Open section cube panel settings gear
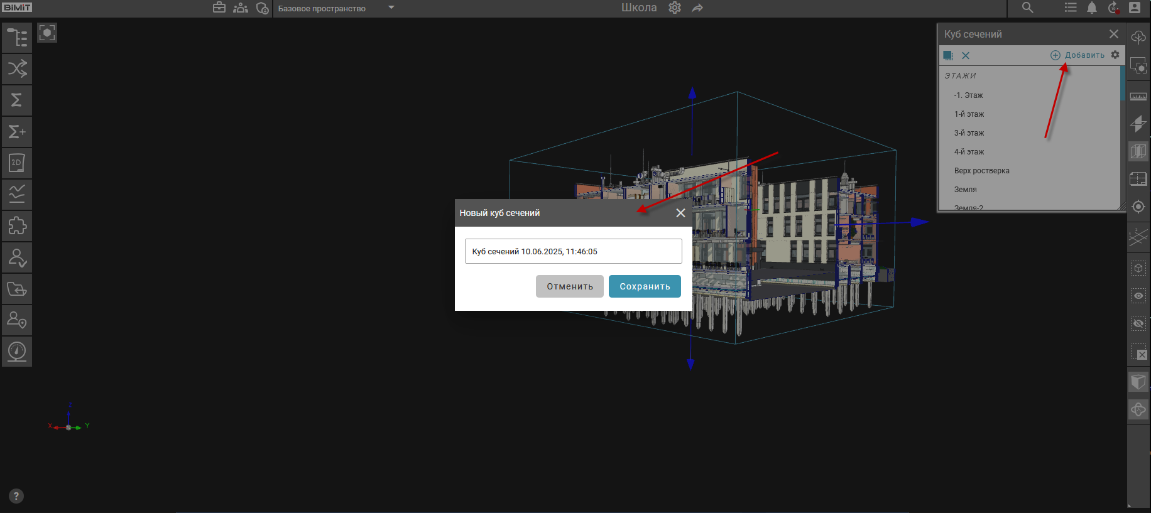The width and height of the screenshot is (1151, 513). pyautogui.click(x=1115, y=55)
